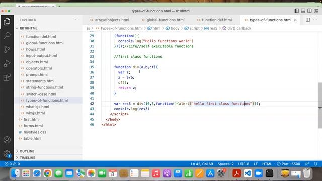Viewport: 322px width, 181px height.
Task: Open whyjs.html file
Action: [35, 113]
